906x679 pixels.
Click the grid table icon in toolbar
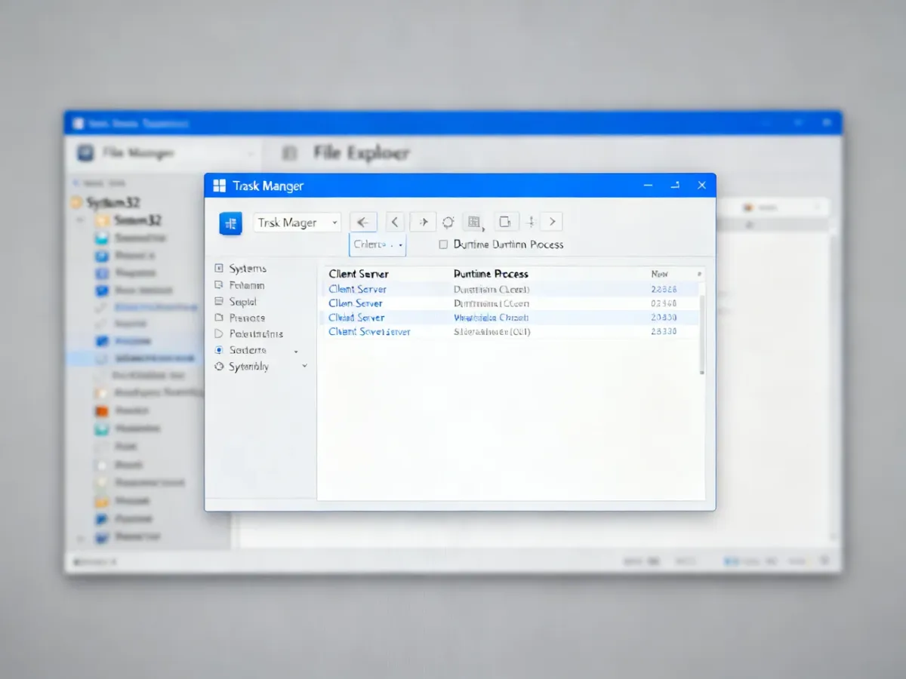[474, 222]
